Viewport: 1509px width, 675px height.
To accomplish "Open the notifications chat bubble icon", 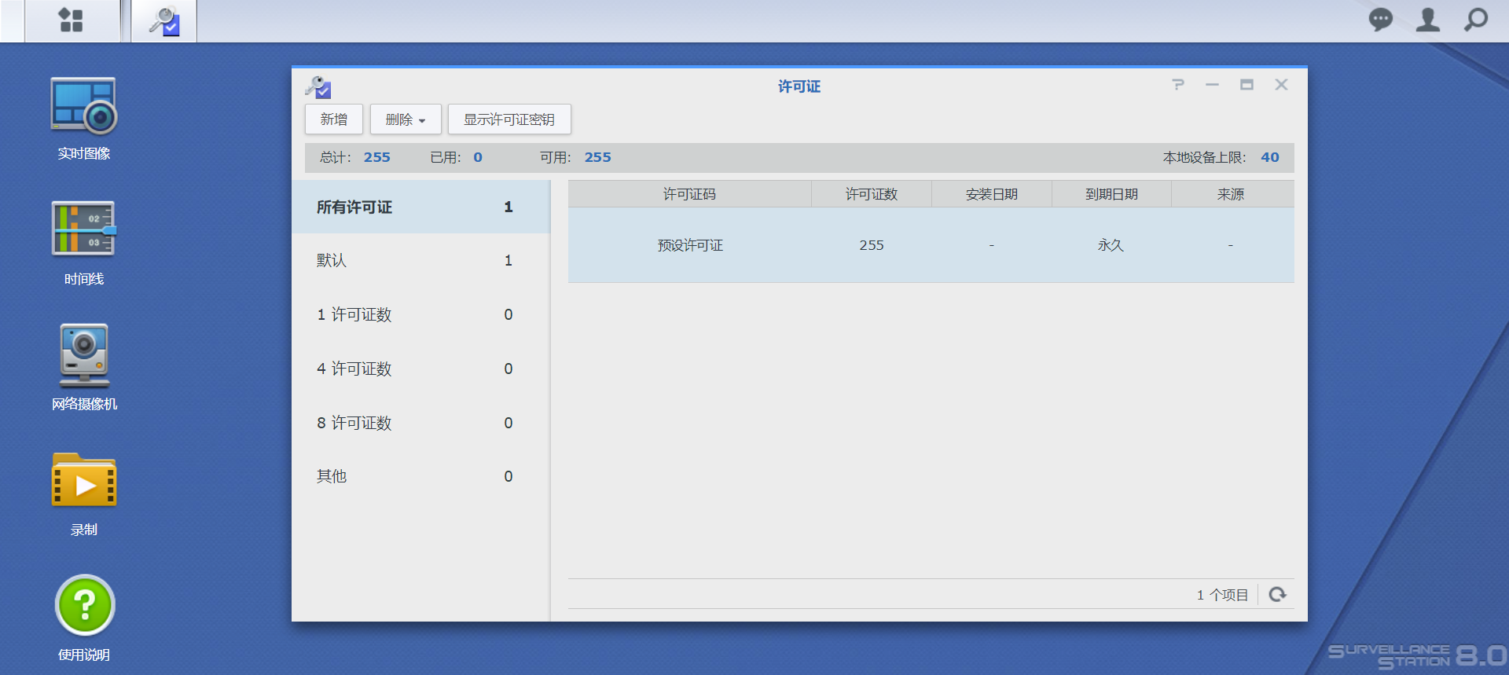I will (1380, 20).
